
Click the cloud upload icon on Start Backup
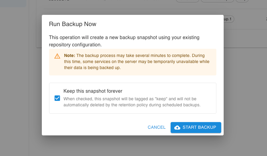pos(177,128)
